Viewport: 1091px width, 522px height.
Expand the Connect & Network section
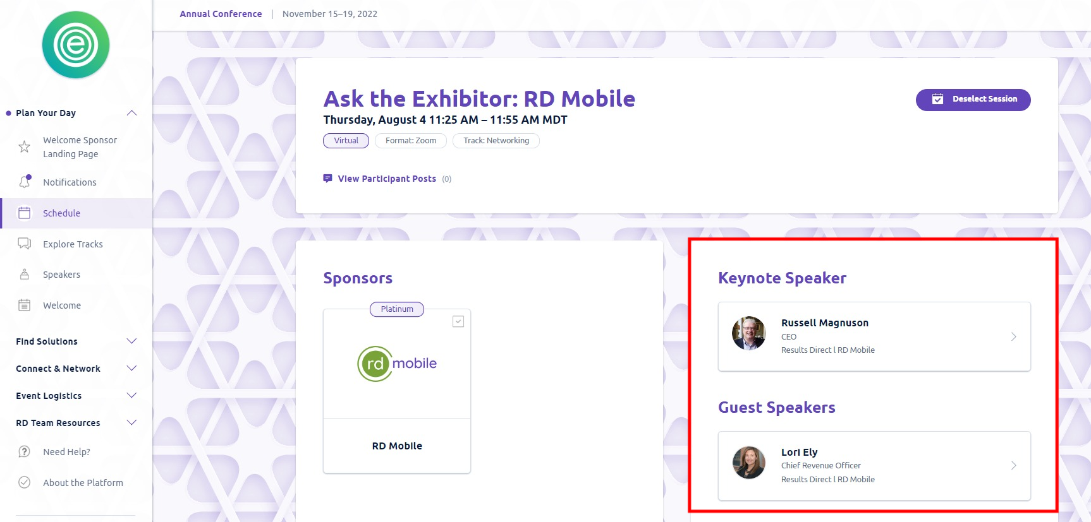tap(131, 369)
